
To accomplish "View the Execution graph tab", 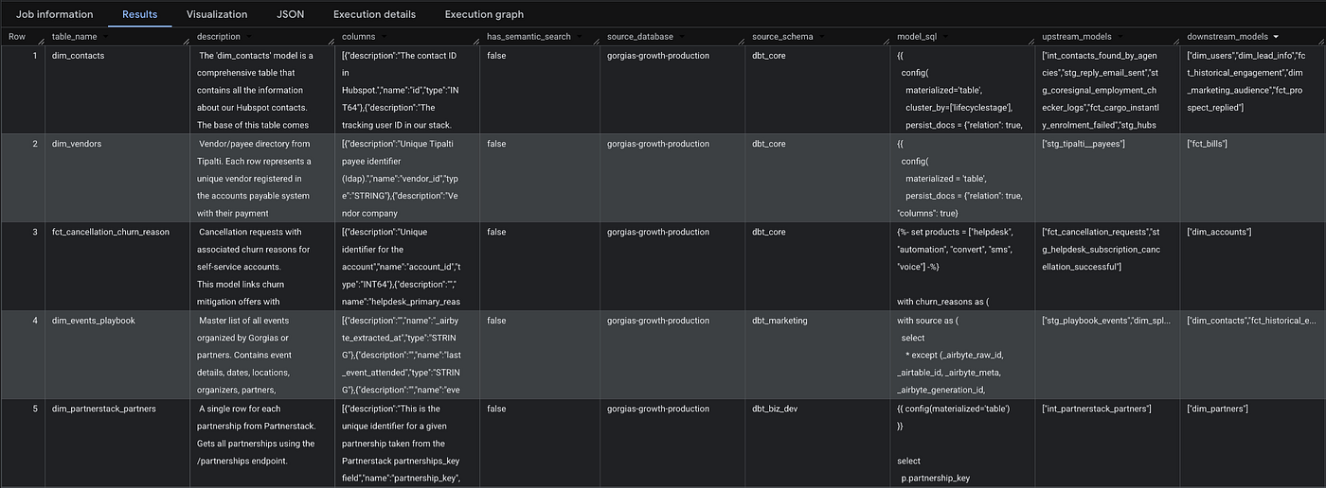I will (x=484, y=14).
